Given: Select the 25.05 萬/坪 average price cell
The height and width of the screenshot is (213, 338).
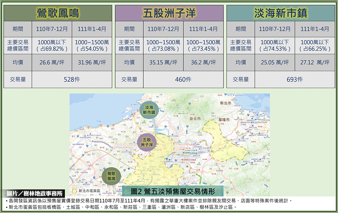Looking at the screenshot, I should click(274, 62).
